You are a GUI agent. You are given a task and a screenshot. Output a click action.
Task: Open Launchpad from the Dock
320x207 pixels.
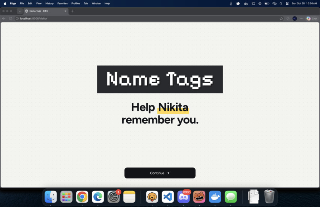click(66, 197)
